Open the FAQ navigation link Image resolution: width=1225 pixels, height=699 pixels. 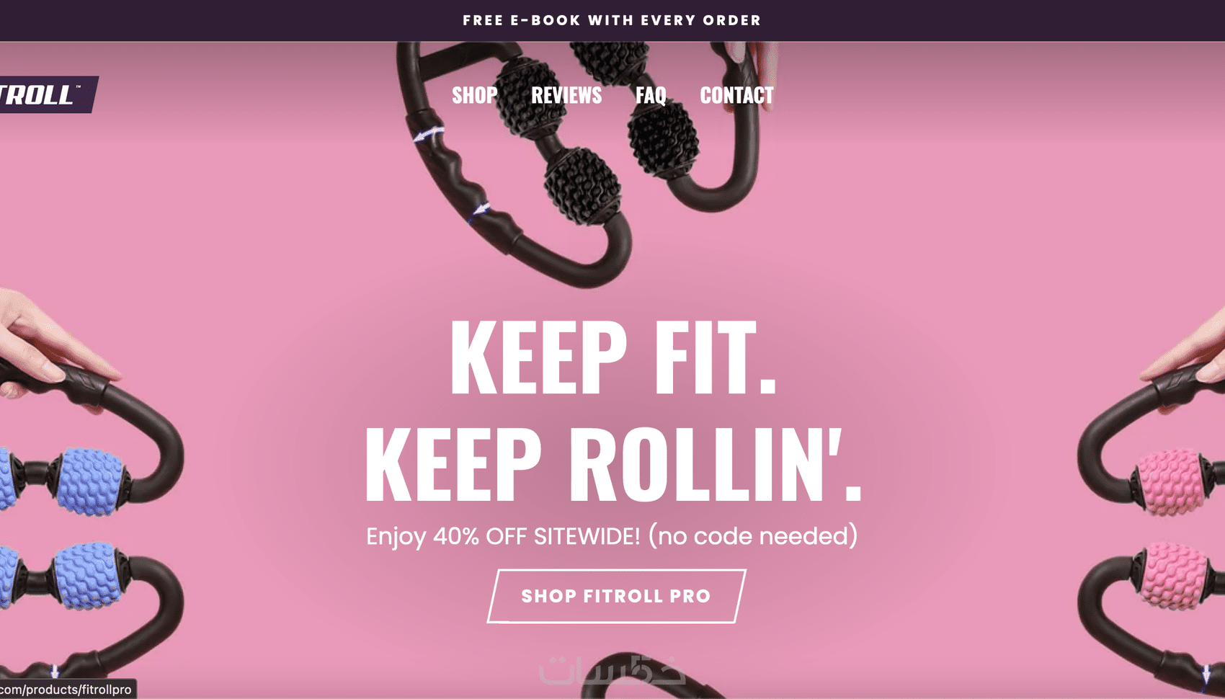(x=651, y=95)
